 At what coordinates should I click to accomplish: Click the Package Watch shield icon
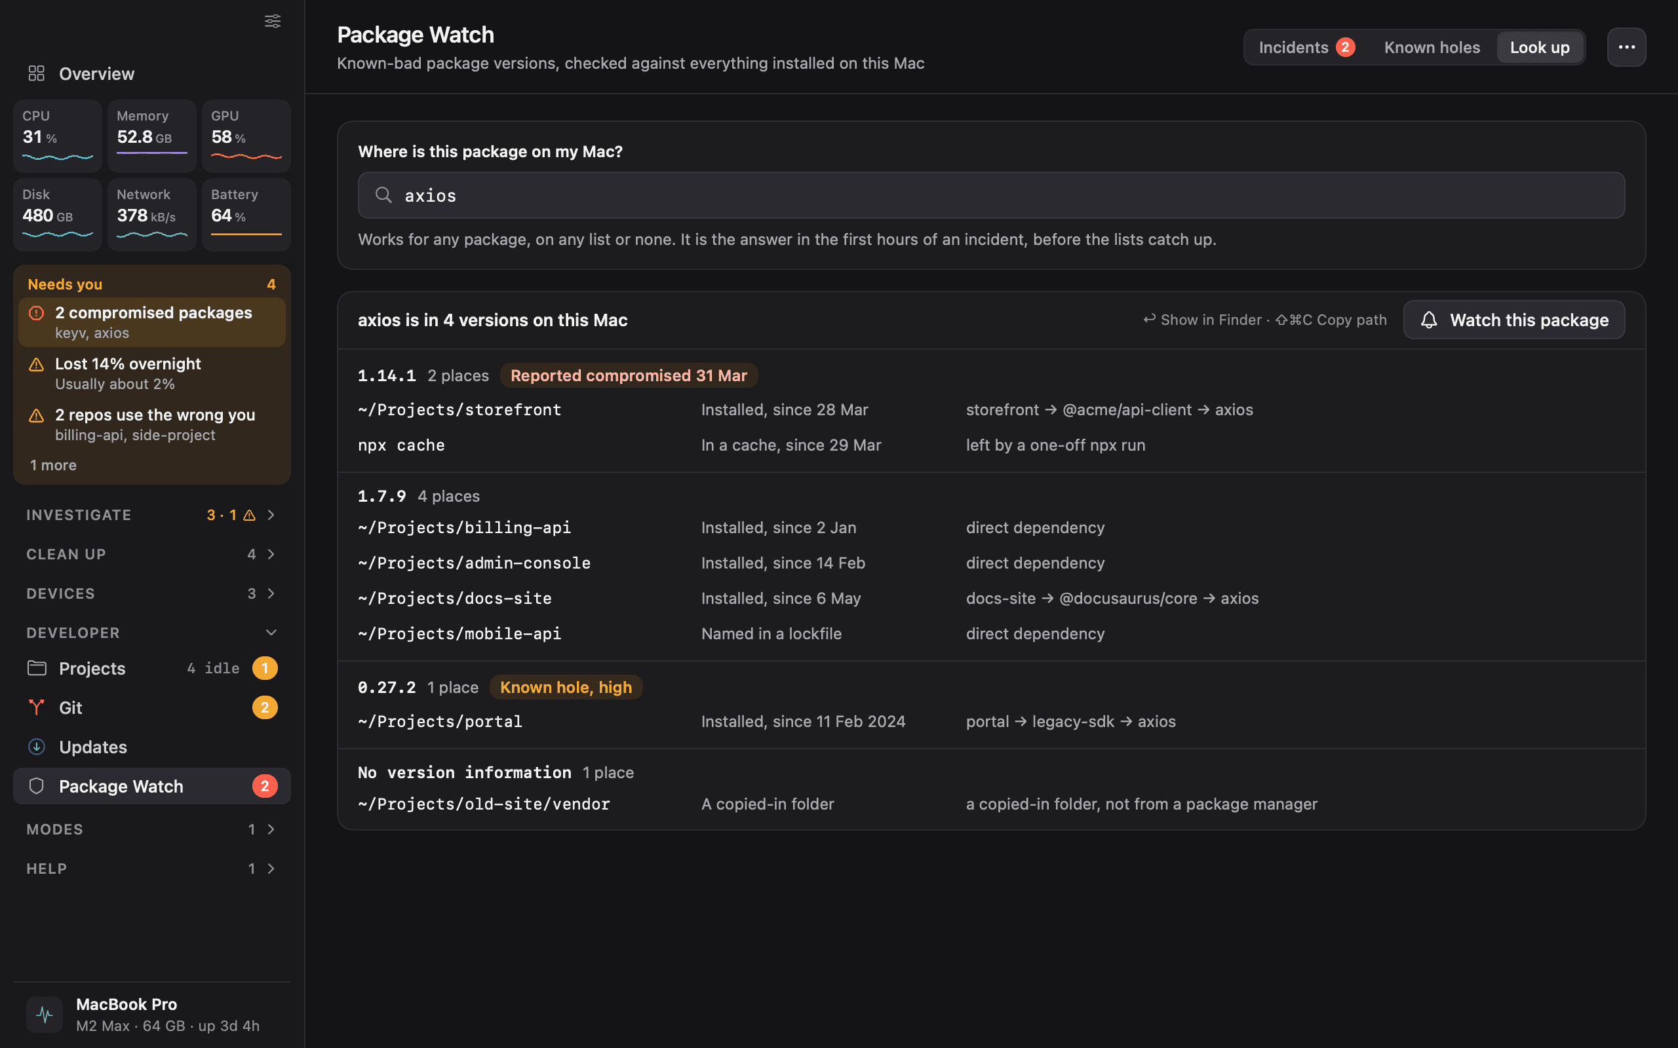37,786
